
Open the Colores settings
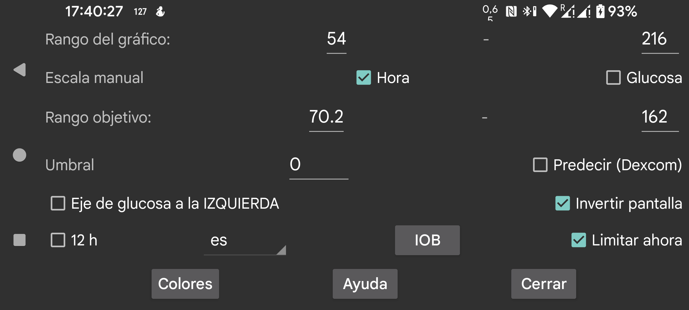[185, 284]
